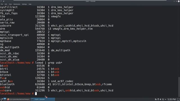Screen dimensions: 180x101
Task: Click the 'btintel' module name
Action: (6, 75)
